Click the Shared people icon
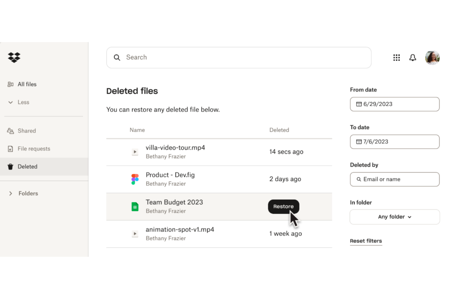449x299 pixels. coord(11,131)
